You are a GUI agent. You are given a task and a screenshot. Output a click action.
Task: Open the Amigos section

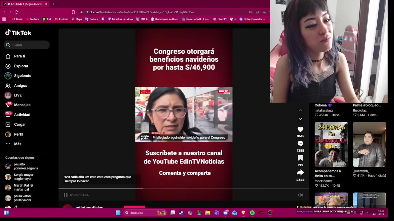[x=16, y=86]
